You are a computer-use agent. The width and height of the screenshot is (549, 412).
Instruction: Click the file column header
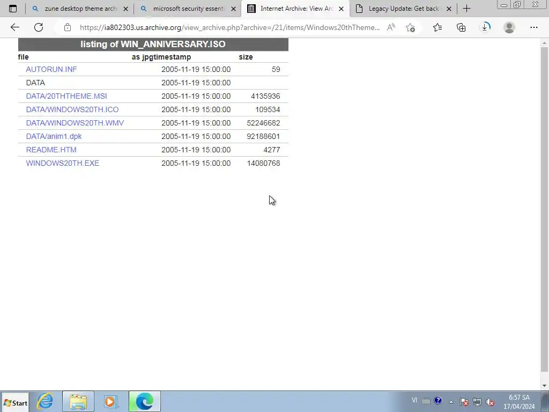pos(24,57)
